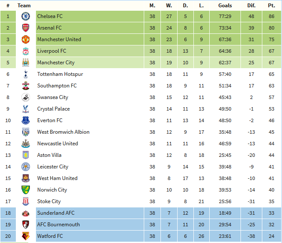This screenshot has width=282, height=243.
Task: Click the Pt. column header
Action: 271,6
